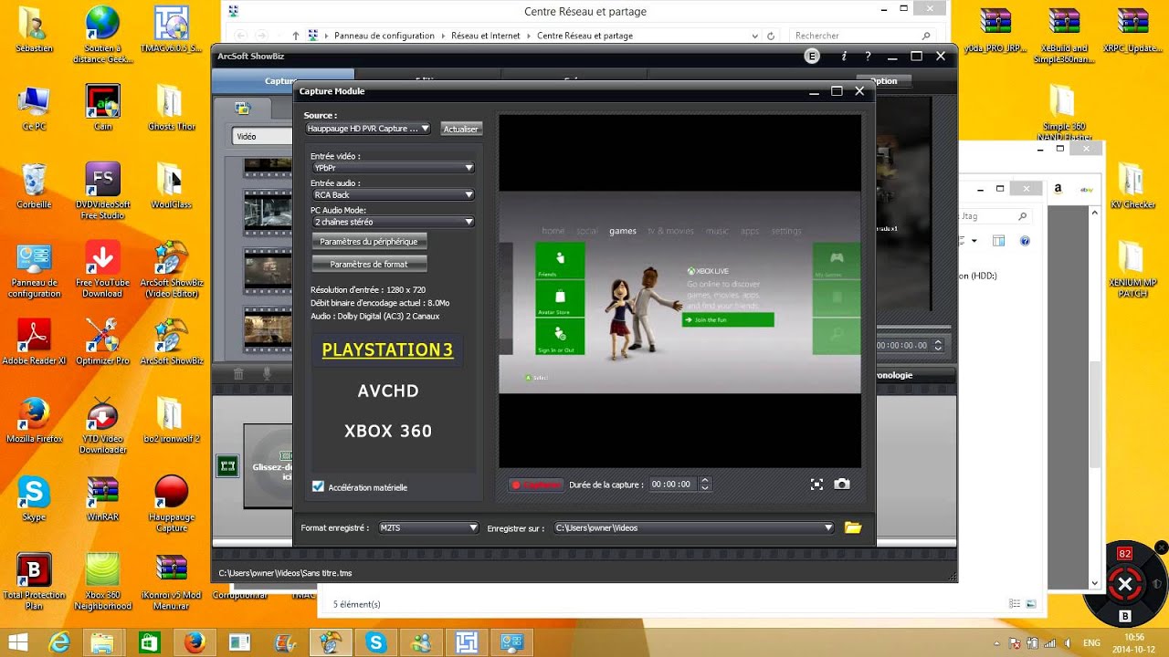This screenshot has width=1169, height=657.
Task: Click Skype in the taskbar
Action: coord(375,642)
